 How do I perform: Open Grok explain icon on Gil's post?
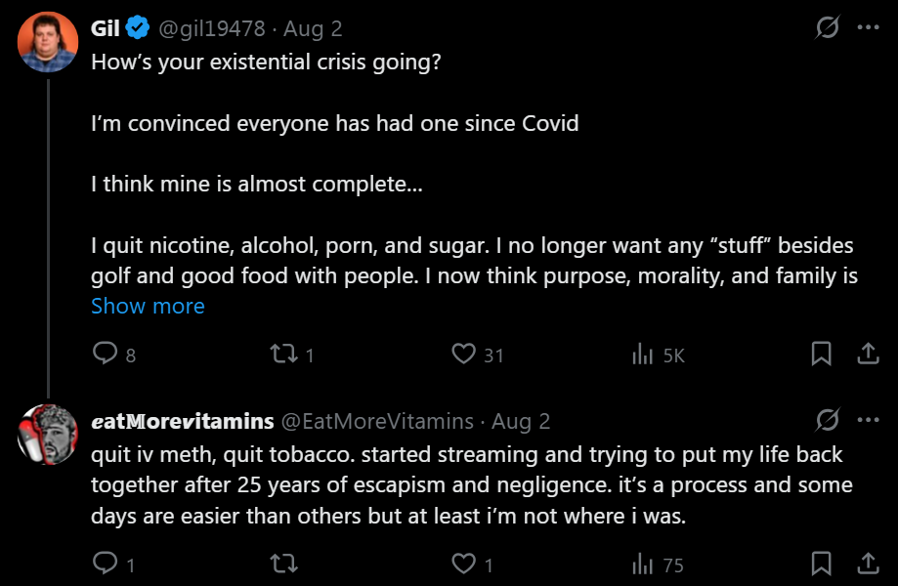point(827,28)
